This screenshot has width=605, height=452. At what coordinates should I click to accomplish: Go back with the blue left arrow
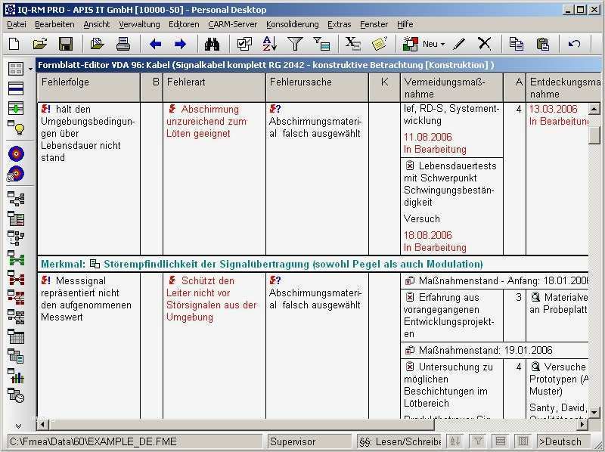tap(155, 44)
